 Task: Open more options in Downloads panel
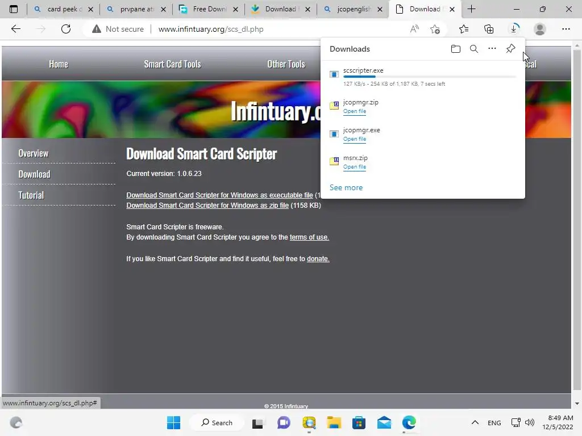coord(492,49)
